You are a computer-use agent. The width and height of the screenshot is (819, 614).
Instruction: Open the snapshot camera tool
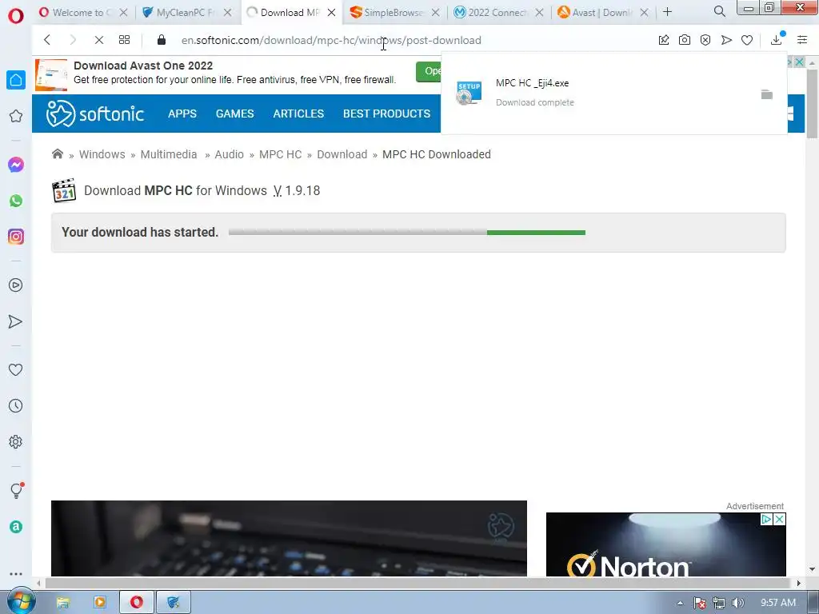coord(685,40)
